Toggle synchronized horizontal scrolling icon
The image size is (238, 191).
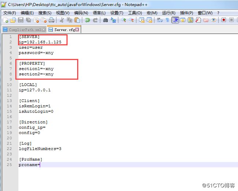149,20
